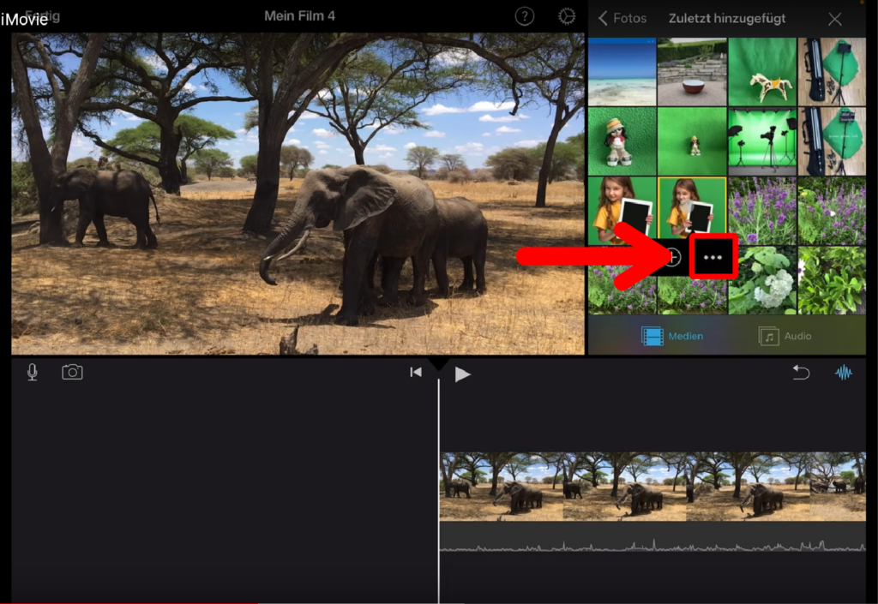Switch to the Medien tab

coord(672,336)
